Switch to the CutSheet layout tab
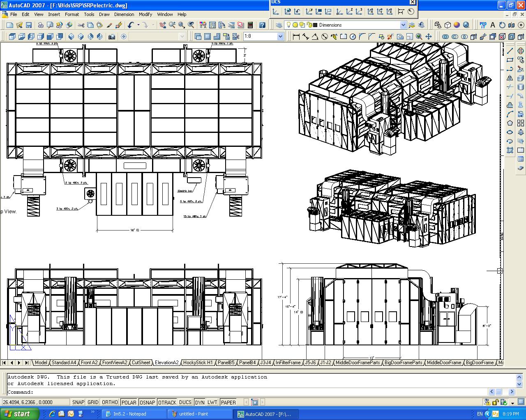 141,363
